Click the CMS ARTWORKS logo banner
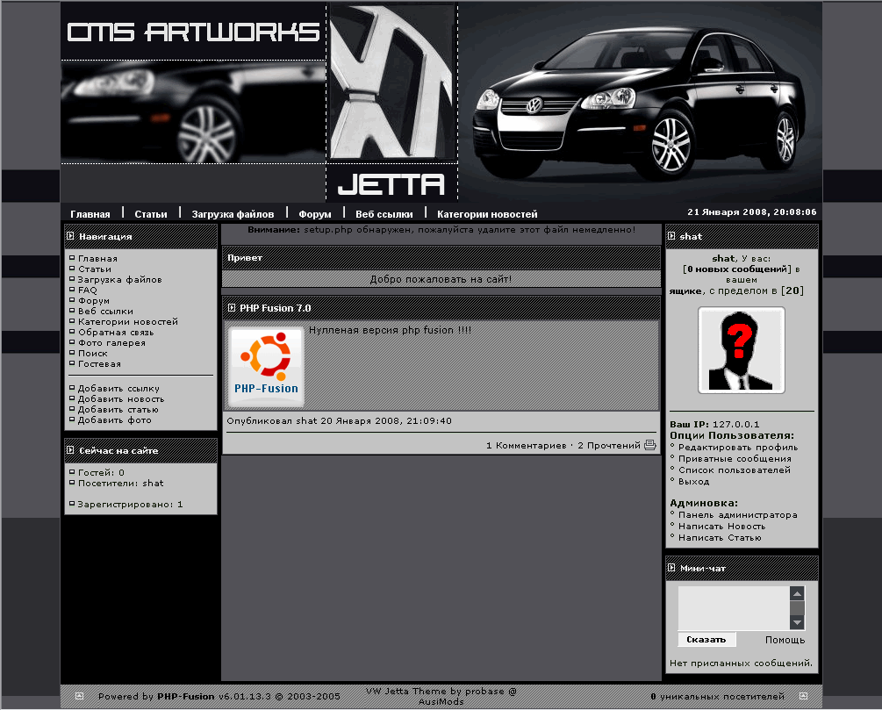This screenshot has width=882, height=710. 193,32
